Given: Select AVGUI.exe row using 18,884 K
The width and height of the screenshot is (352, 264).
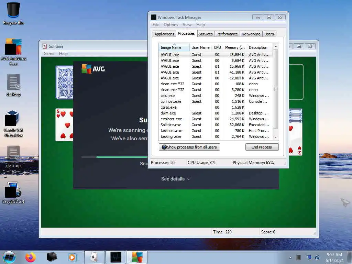Looking at the screenshot, I should (215, 55).
